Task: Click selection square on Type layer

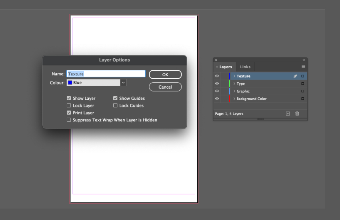Action: (303, 83)
